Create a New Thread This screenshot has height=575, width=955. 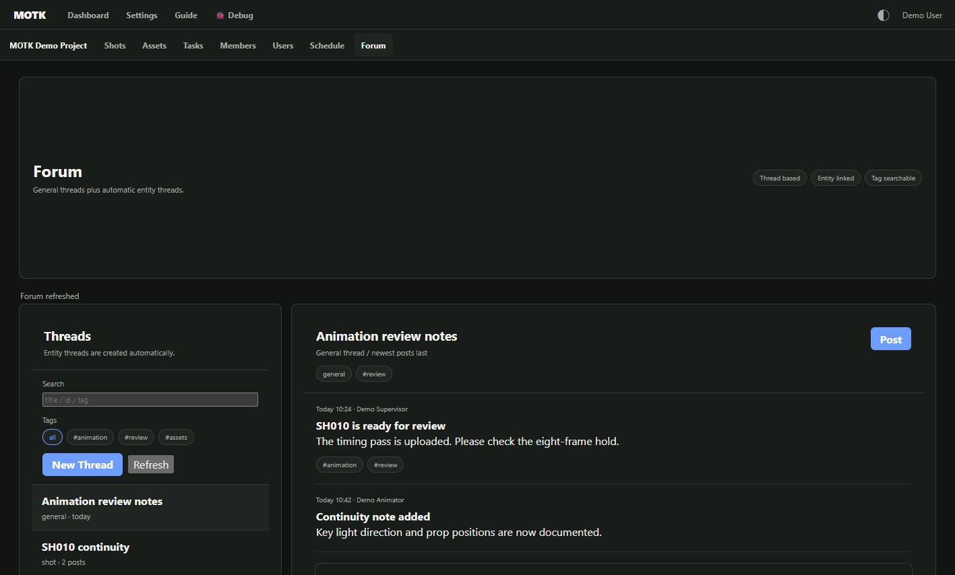pyautogui.click(x=82, y=465)
